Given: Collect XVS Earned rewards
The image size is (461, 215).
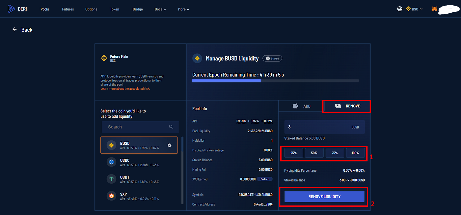Looking at the screenshot, I should [x=265, y=179].
